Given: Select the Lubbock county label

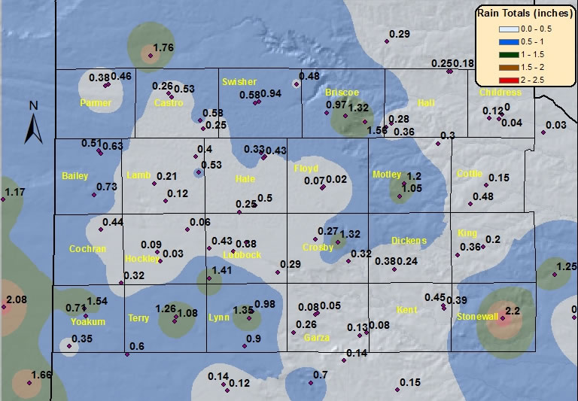Looking at the screenshot, I should coord(242,255).
